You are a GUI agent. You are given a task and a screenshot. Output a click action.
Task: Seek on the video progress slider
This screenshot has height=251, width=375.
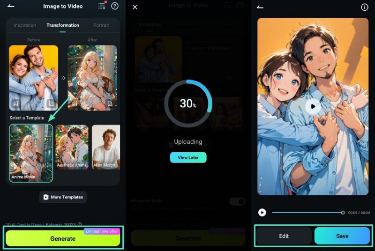coord(308,213)
